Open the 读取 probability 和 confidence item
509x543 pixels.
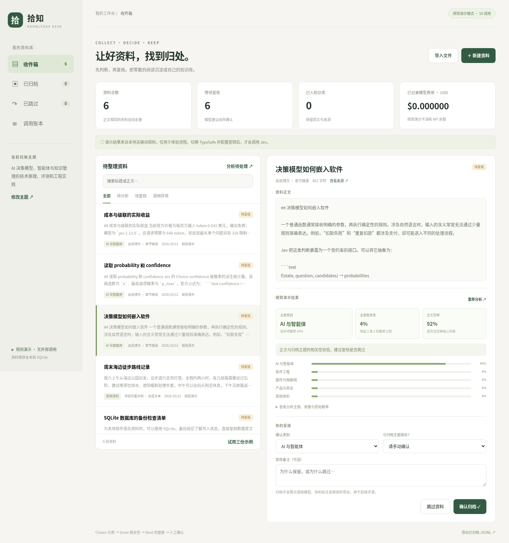[x=178, y=280]
